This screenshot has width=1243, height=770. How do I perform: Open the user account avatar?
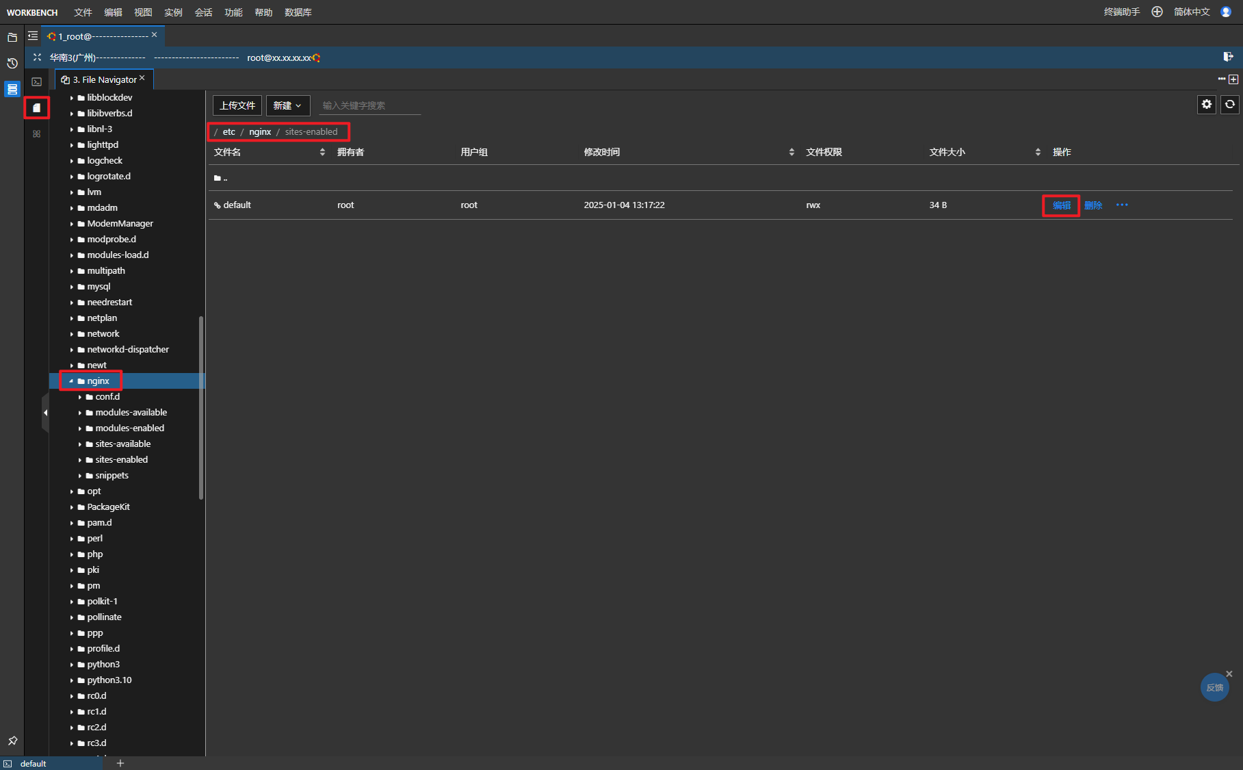[x=1226, y=12]
